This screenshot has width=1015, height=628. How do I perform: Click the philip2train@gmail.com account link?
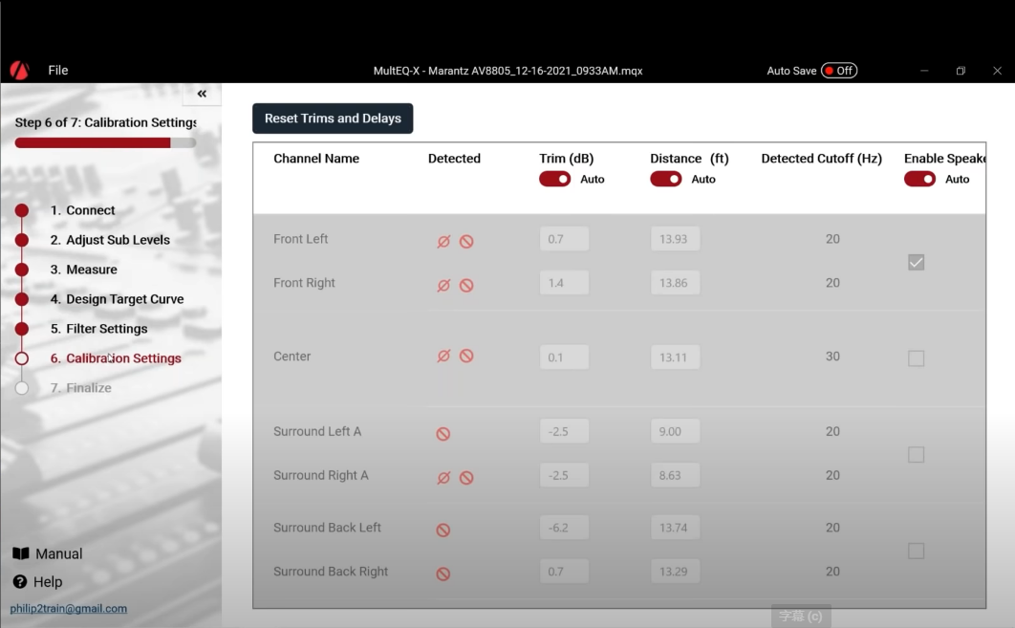tap(69, 609)
